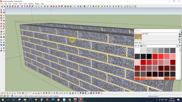The image size is (182, 102).
Task: Activate the Push/Pull tool
Action: pyautogui.click(x=4, y=24)
